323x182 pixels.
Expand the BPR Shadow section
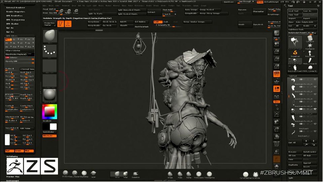(x=13, y=24)
